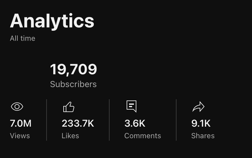Screen dimensions: 252x158
Task: Click the thumbs-up Likes icon
Action: point(68,107)
